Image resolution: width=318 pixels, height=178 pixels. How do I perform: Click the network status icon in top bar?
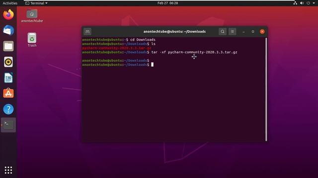pyautogui.click(x=295, y=3)
